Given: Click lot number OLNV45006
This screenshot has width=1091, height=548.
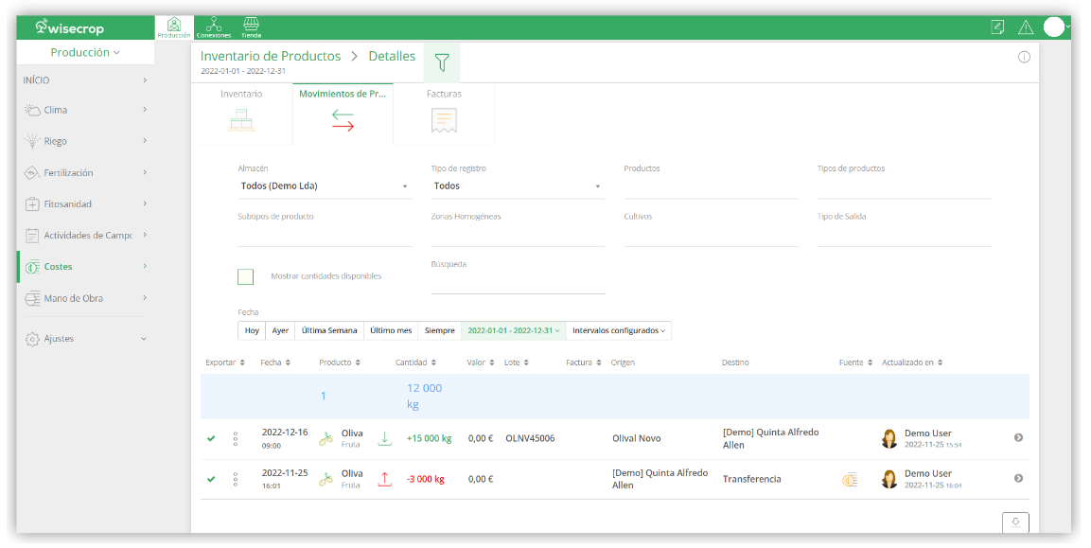Looking at the screenshot, I should tap(530, 438).
